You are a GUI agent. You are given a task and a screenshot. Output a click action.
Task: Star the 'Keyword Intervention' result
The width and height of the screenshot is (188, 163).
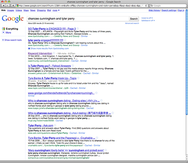54,53
